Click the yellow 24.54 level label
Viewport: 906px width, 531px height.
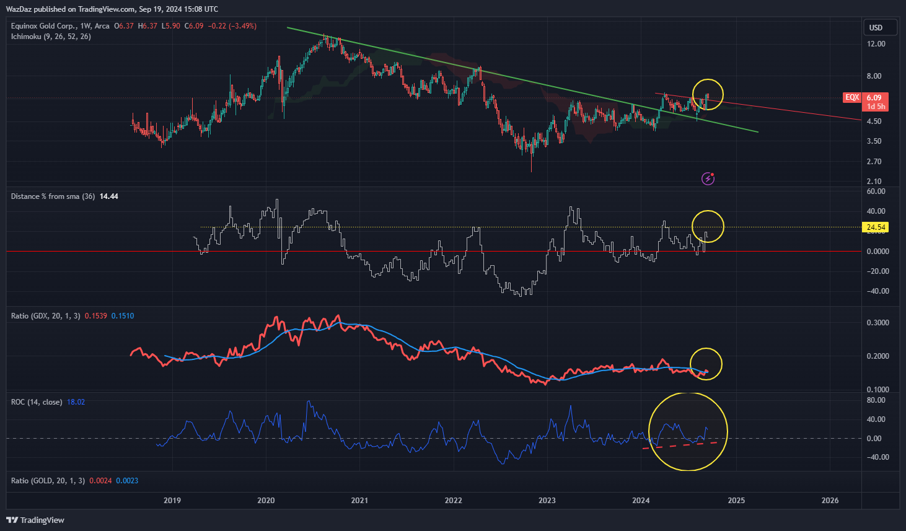coord(876,227)
